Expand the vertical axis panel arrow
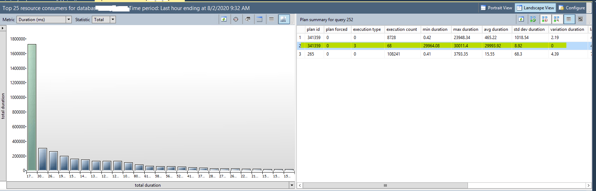 [3, 28]
